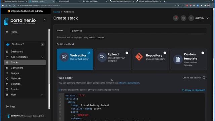Click the Volumes database icon
215x121 pixels.
pyautogui.click(x=7, y=84)
